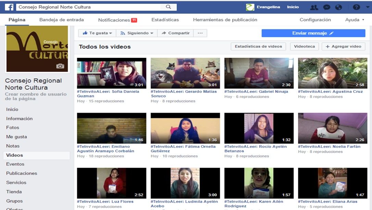372x210 pixels.
Task: Open the three-dots more options button
Action: click(x=200, y=33)
